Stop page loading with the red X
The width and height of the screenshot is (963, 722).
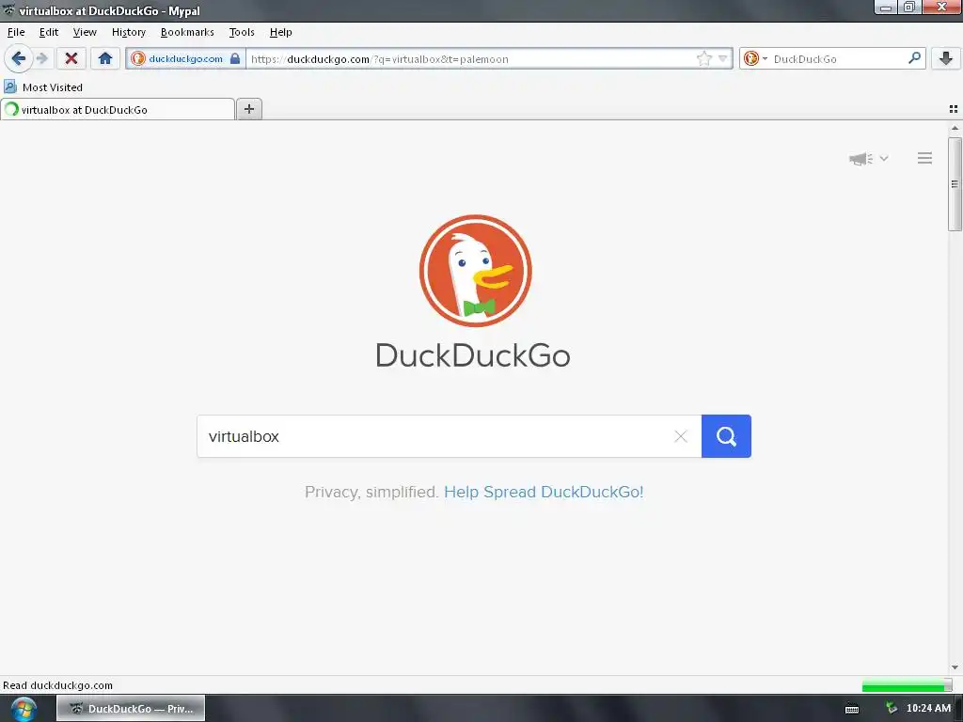click(71, 59)
